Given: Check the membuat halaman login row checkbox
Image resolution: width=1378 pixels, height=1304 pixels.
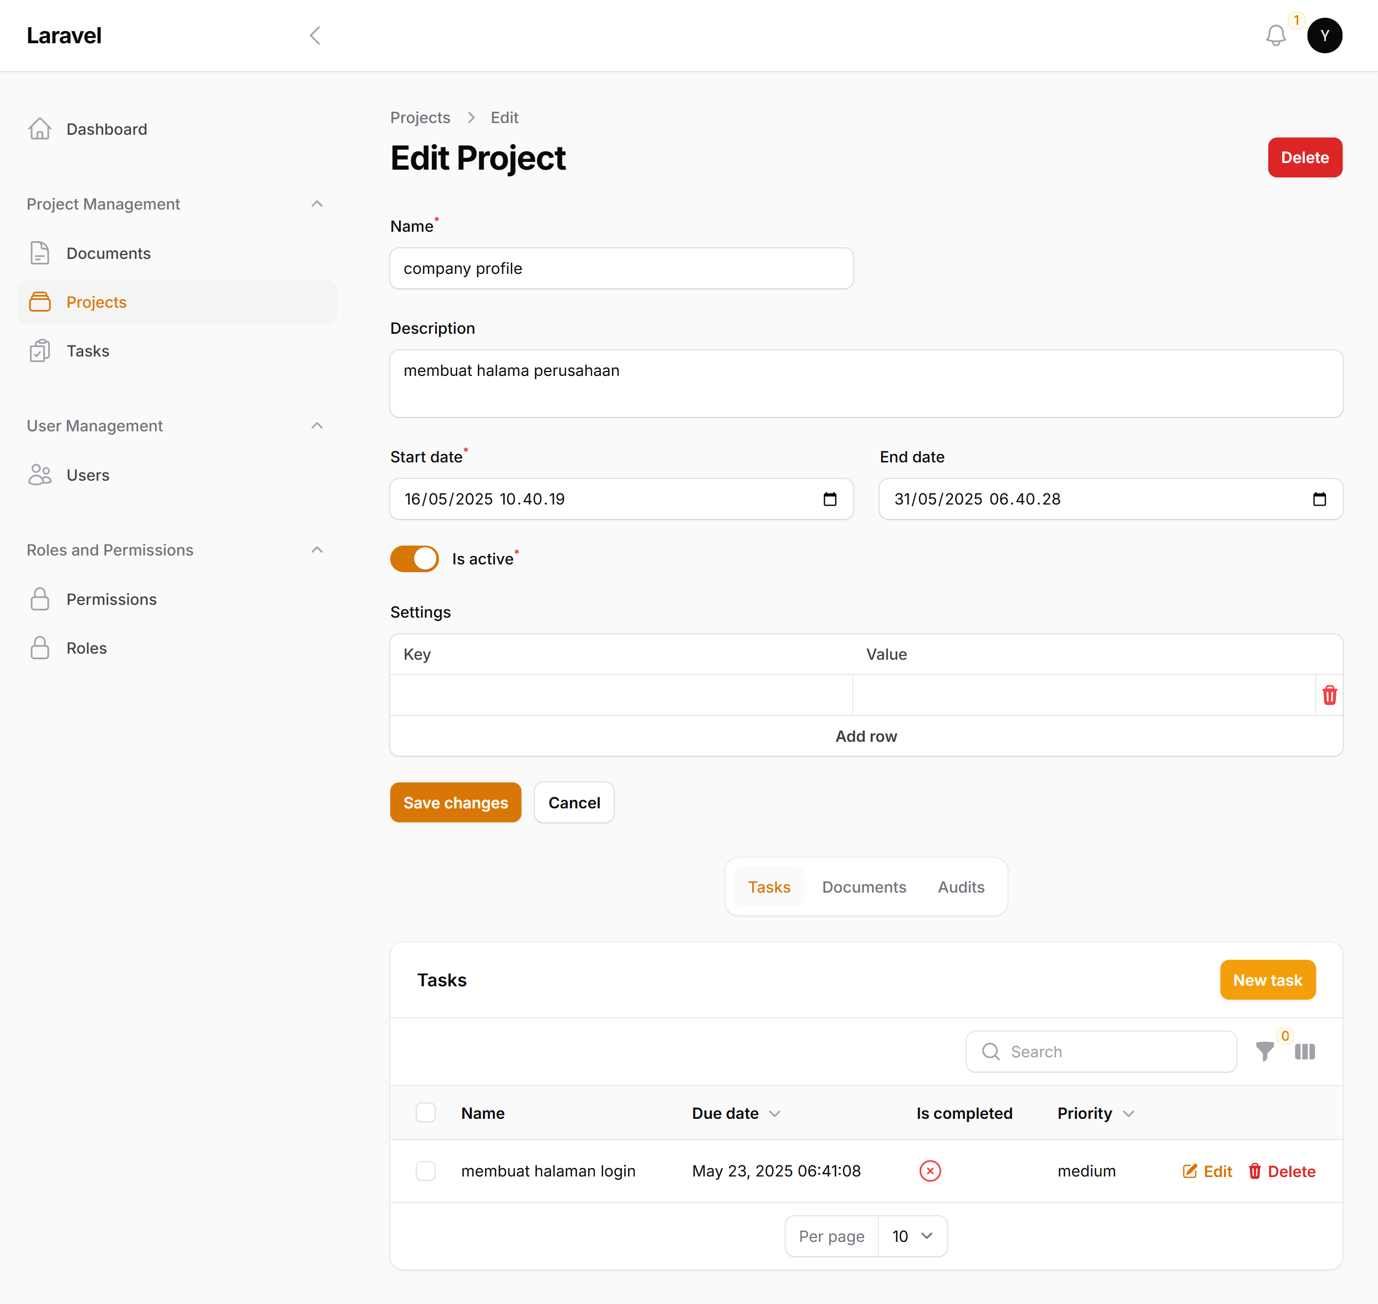Looking at the screenshot, I should coord(425,1170).
